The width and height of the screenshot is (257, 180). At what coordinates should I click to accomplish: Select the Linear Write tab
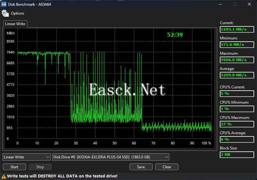pyautogui.click(x=15, y=24)
